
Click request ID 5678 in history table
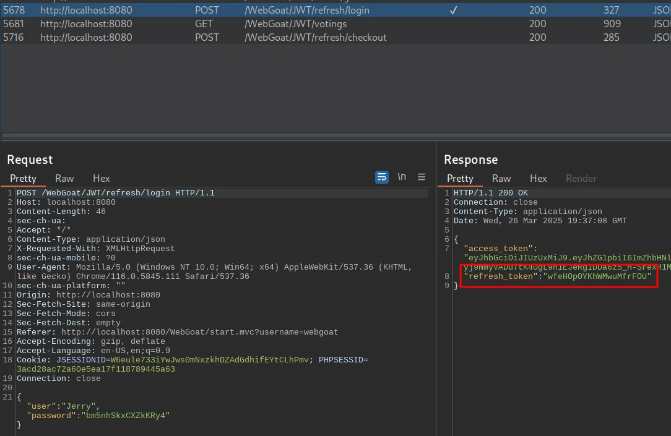14,11
